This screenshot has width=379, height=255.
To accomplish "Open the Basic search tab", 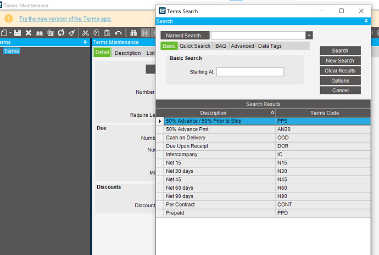I will coord(169,46).
